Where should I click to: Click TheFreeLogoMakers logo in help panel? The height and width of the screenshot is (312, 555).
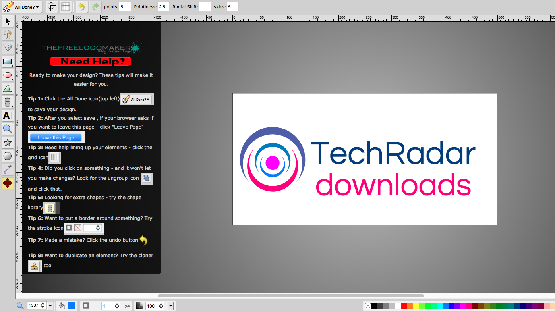coord(91,48)
